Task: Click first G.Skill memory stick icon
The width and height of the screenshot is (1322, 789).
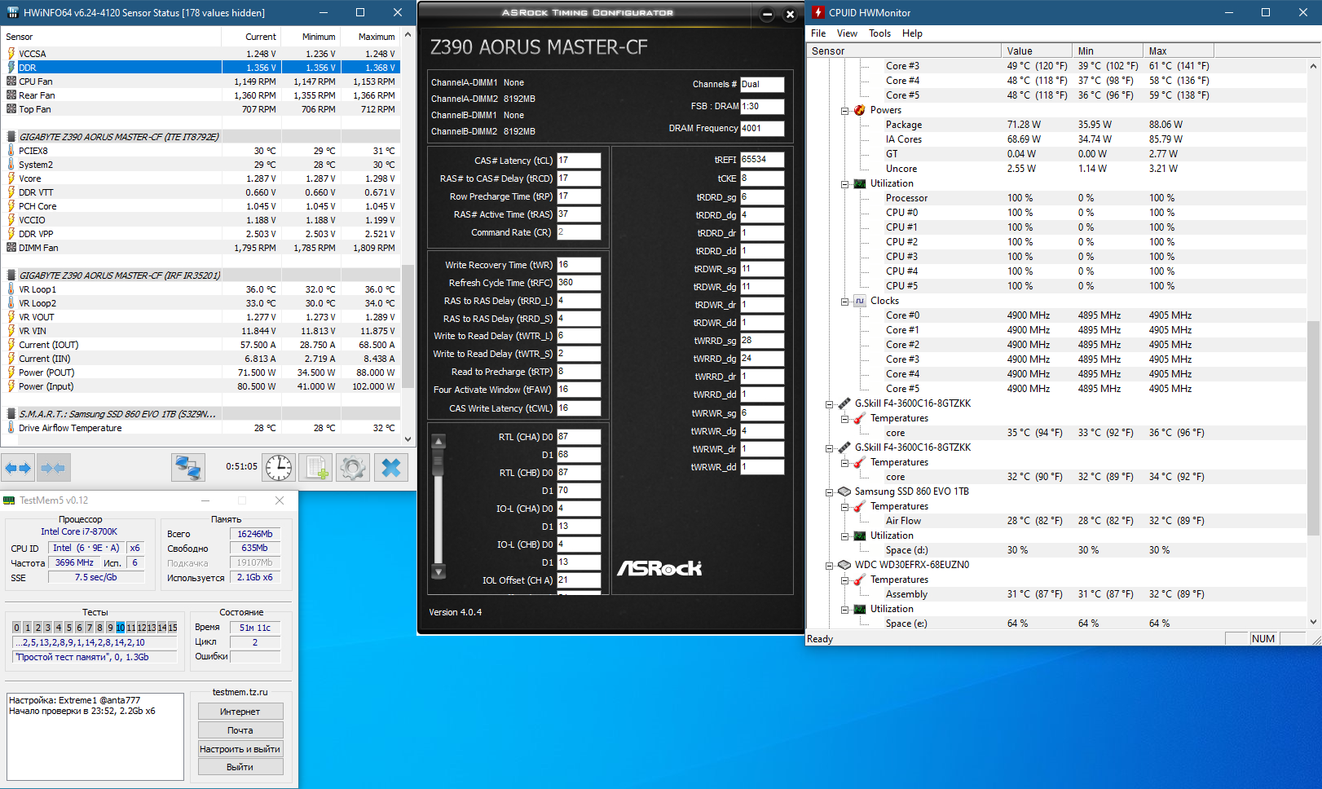Action: click(844, 403)
